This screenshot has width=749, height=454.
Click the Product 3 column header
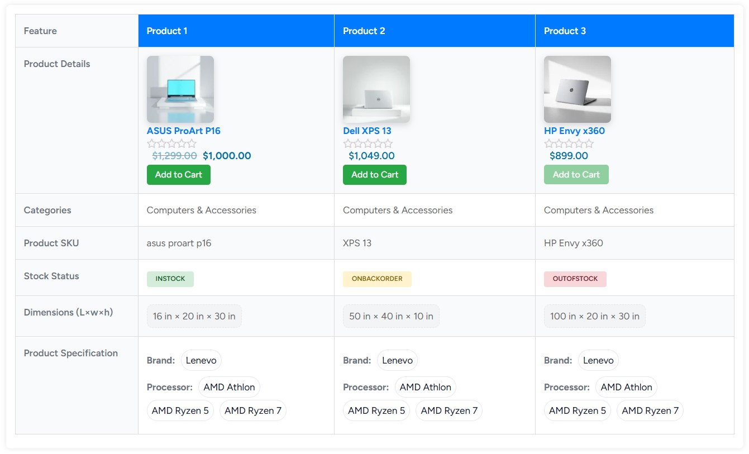(564, 31)
